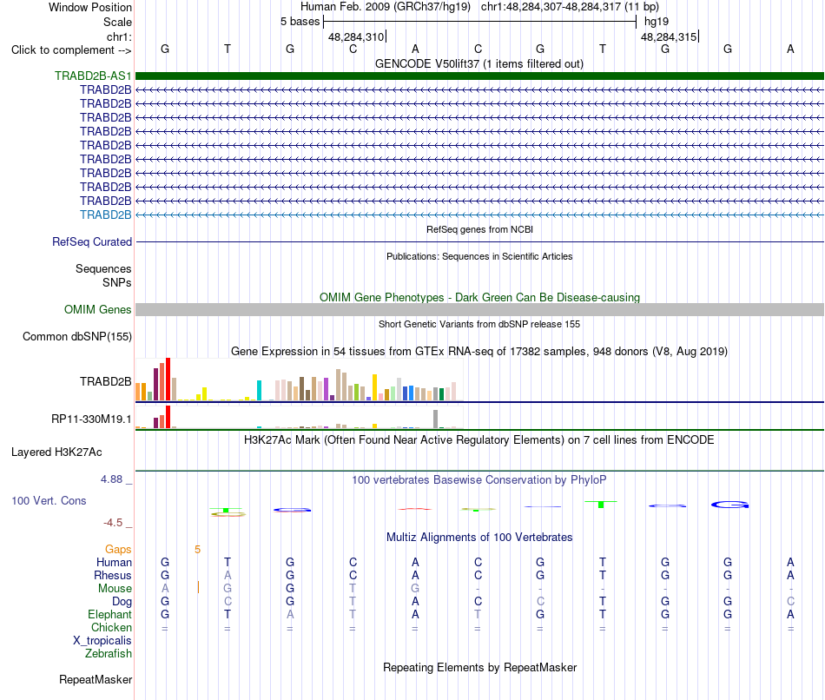825x700 pixels.
Task: Open 'Publications: Sequences in Scientific Articles' title
Action: tap(479, 256)
